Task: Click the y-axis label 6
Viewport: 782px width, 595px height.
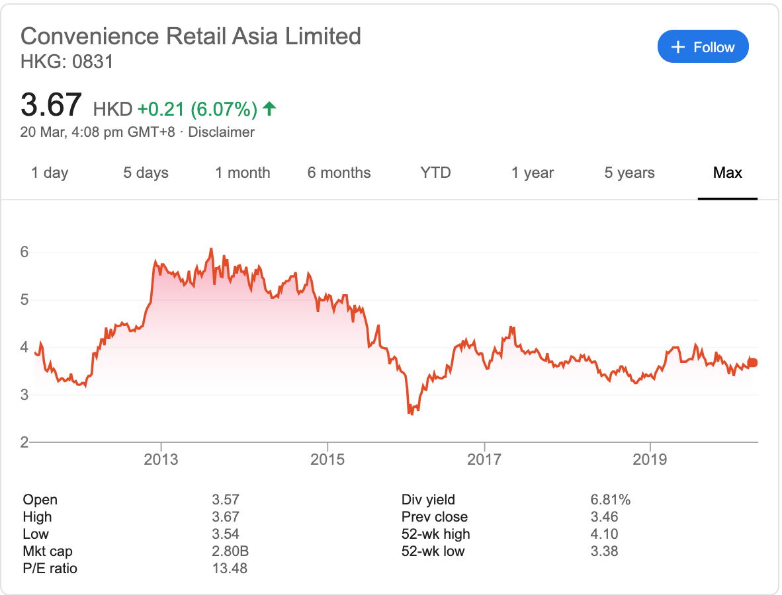Action: pos(24,252)
